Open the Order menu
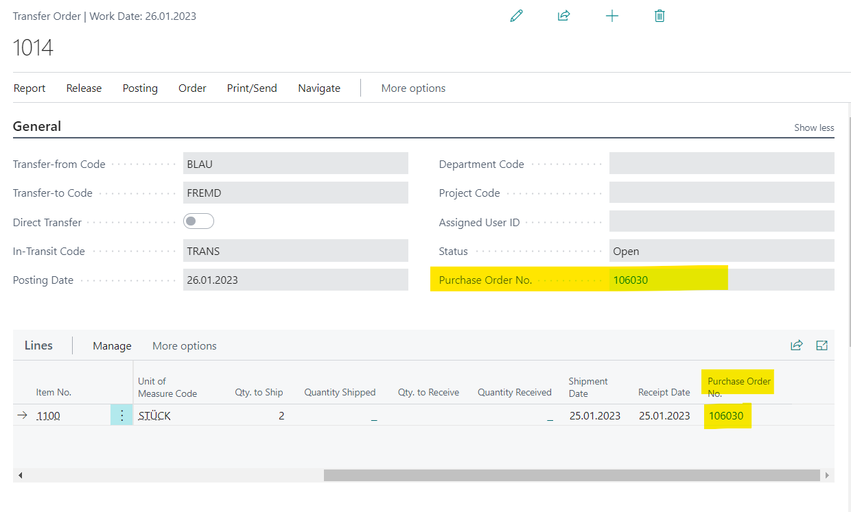This screenshot has width=851, height=512. [192, 88]
